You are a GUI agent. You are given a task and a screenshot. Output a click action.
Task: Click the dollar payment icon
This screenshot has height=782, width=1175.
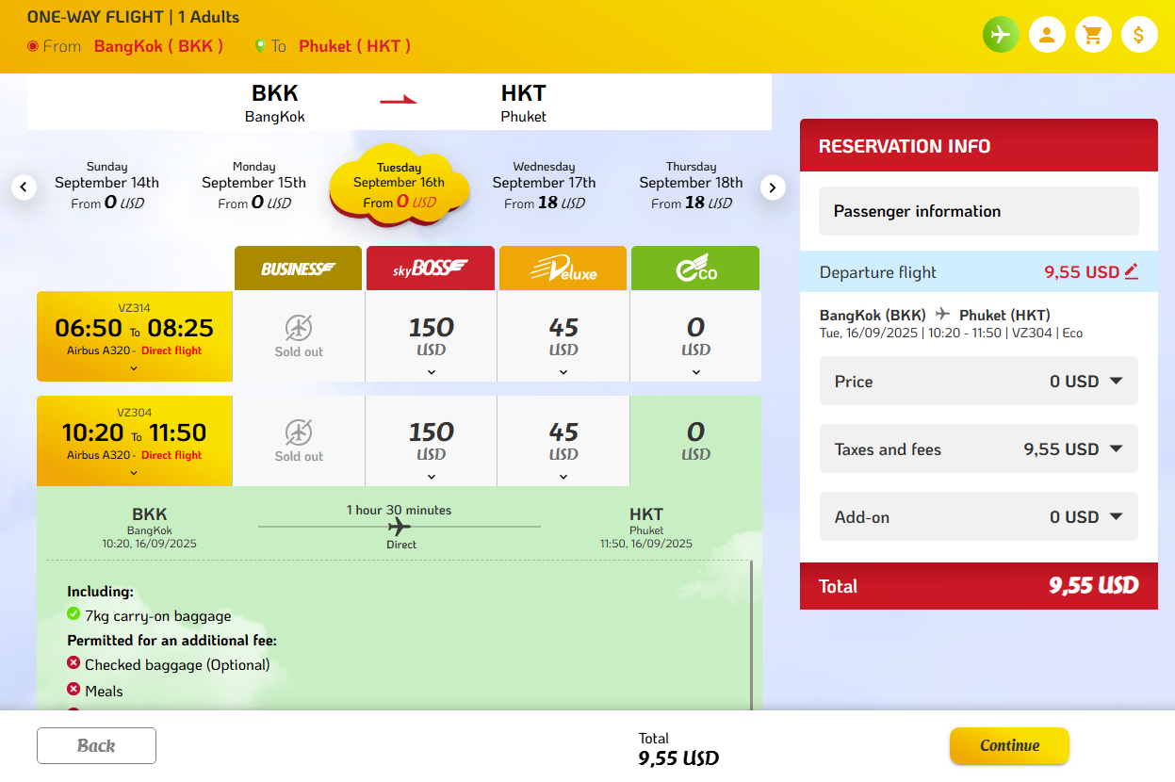(1139, 35)
